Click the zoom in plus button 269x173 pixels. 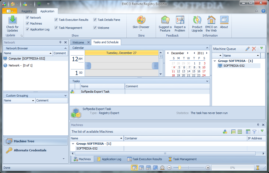tap(208, 168)
